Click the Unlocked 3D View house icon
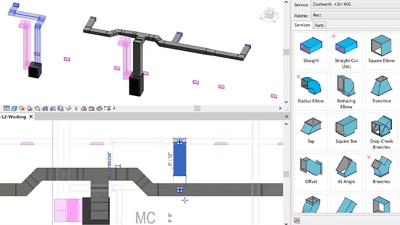Screen dimensions: 400x225 point(60,108)
